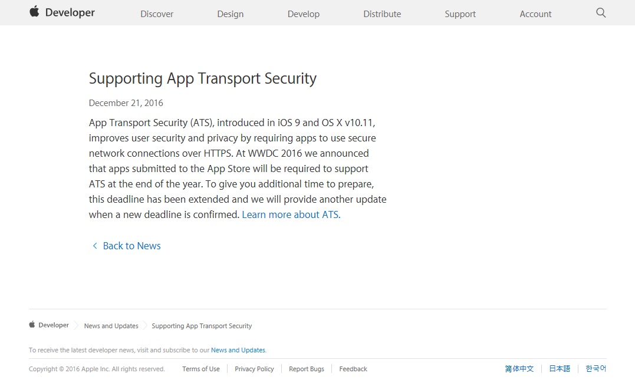Open Report Bugs in the footer
Image resolution: width=635 pixels, height=383 pixels.
click(x=306, y=368)
